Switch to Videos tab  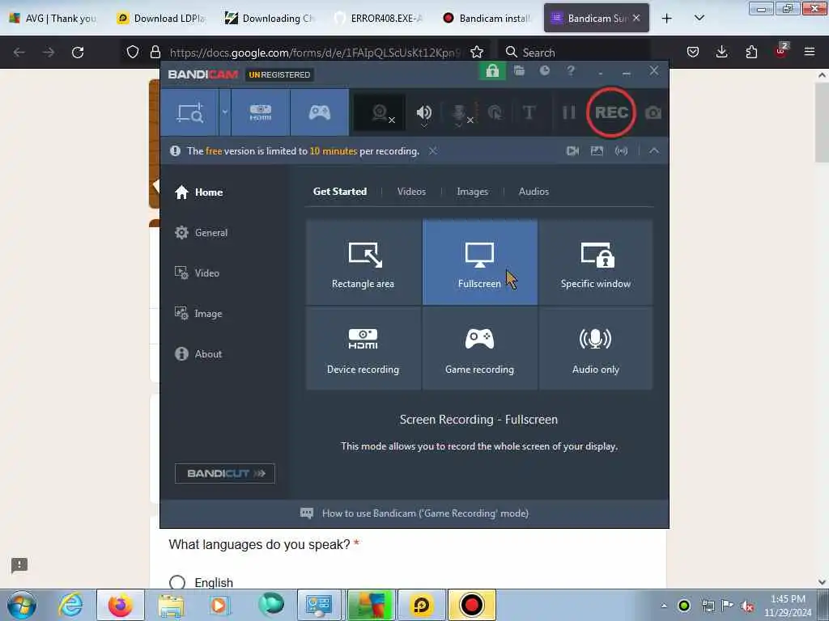click(x=411, y=192)
